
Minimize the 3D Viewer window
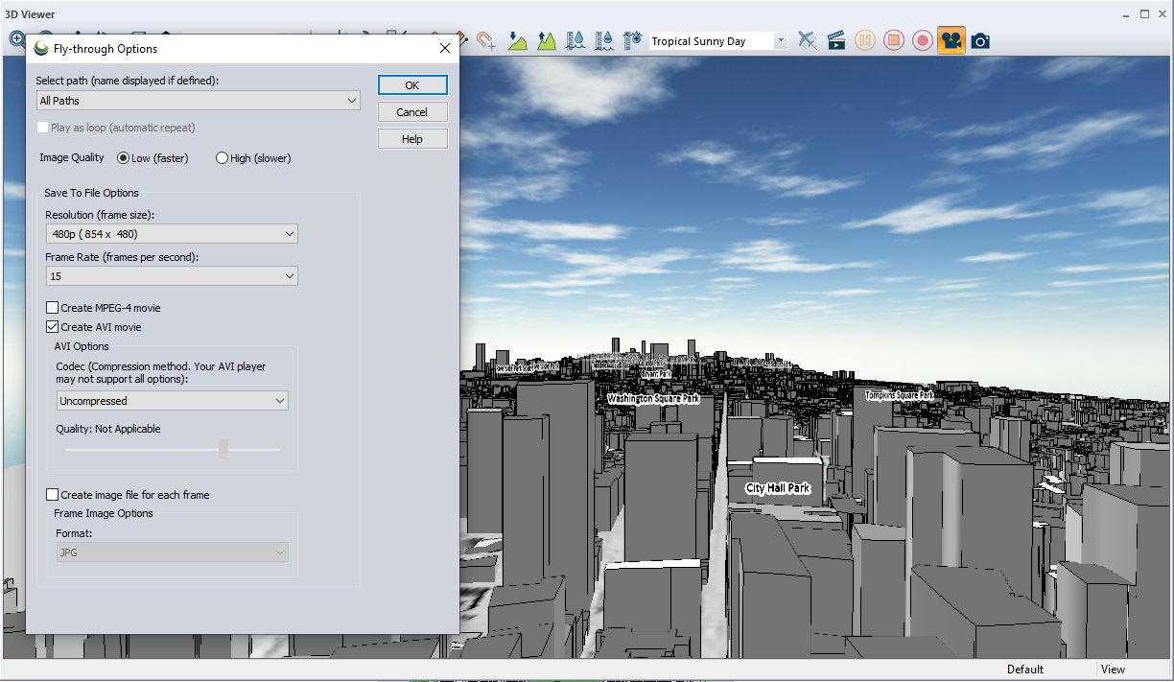click(x=1125, y=14)
